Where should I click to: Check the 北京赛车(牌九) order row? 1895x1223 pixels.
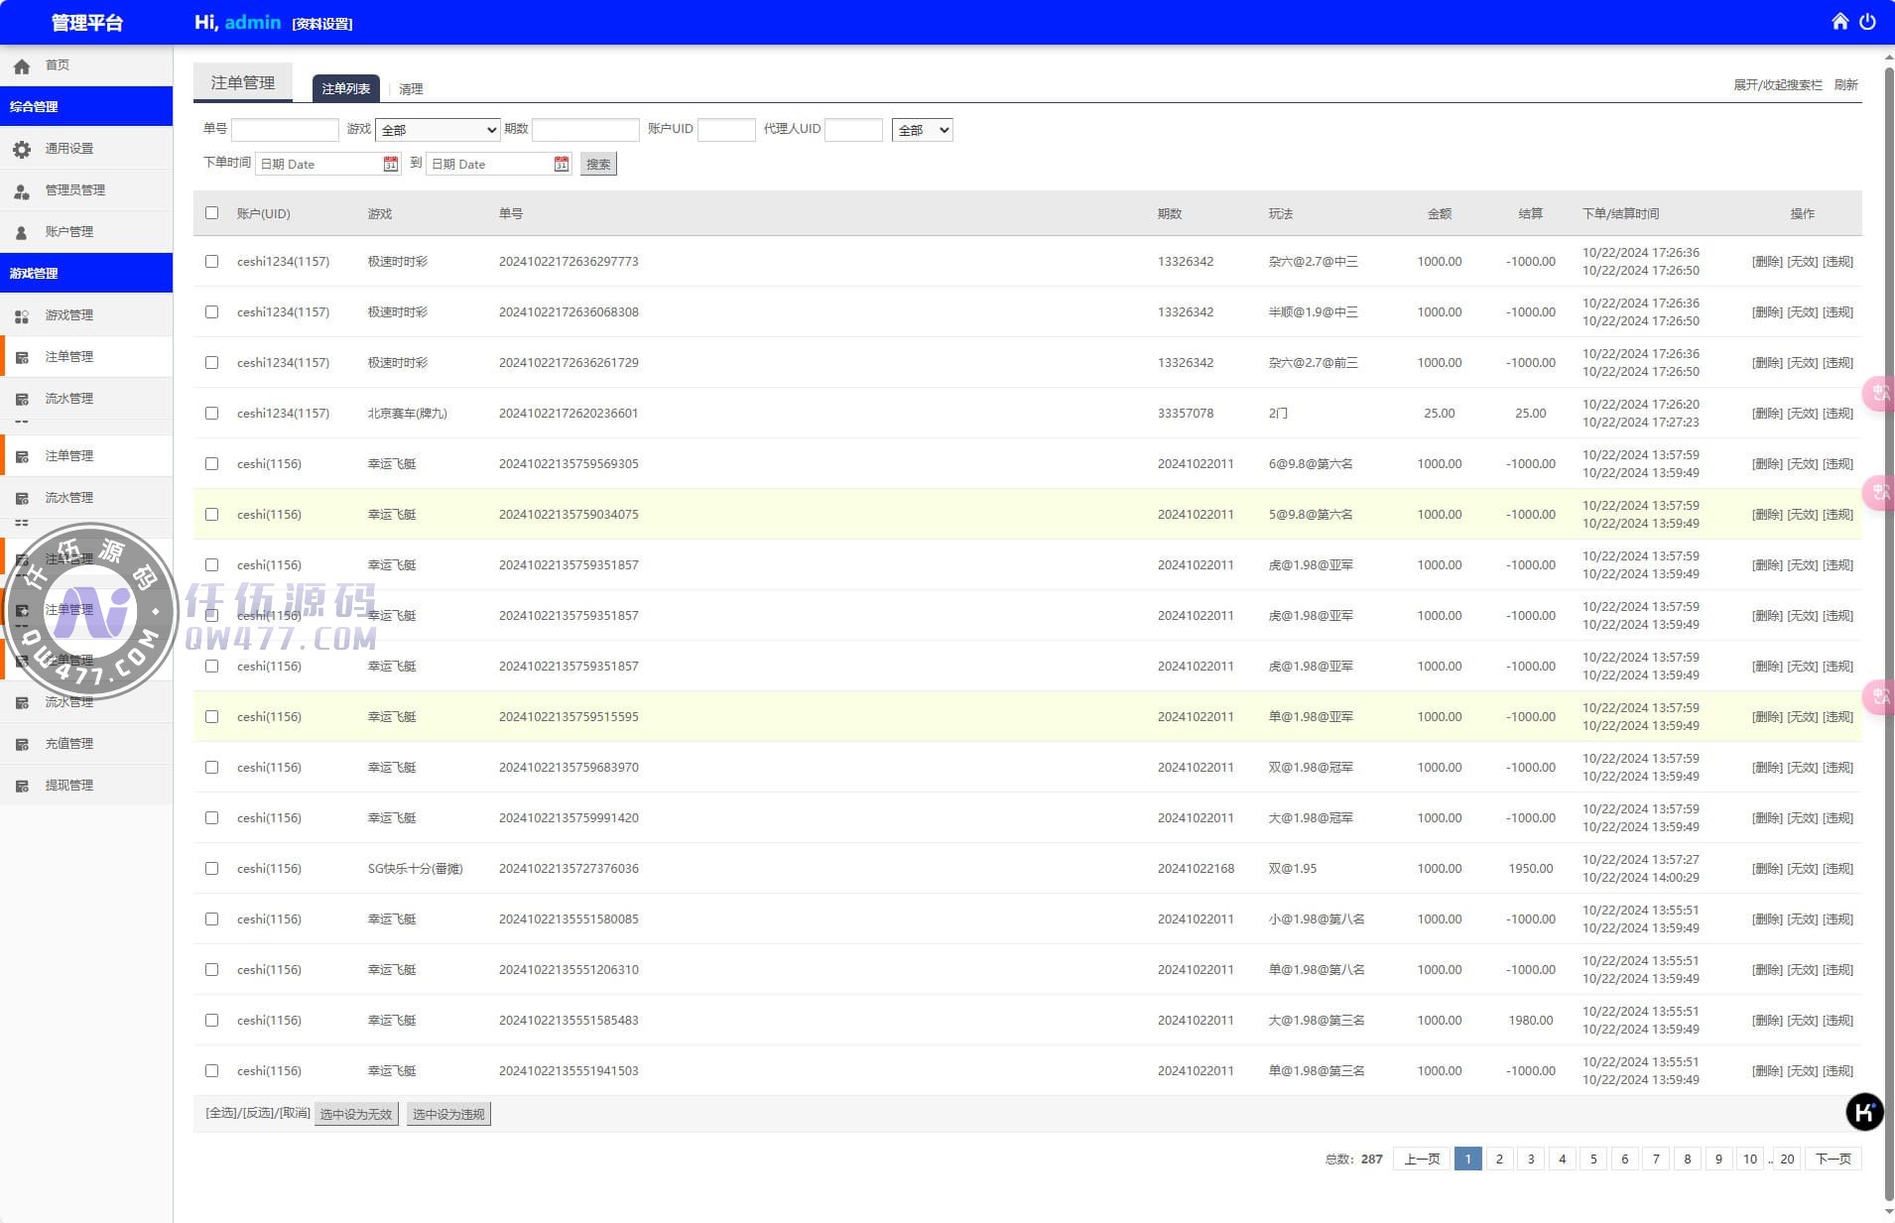click(x=211, y=414)
